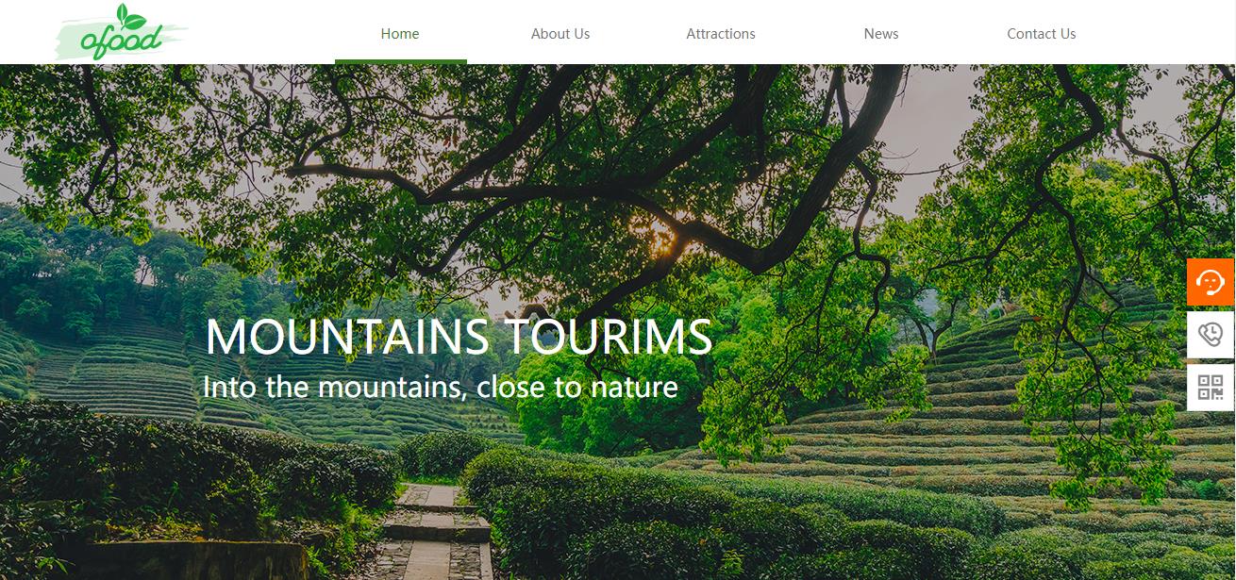
Task: Open the Contact Us page
Action: pos(1042,33)
